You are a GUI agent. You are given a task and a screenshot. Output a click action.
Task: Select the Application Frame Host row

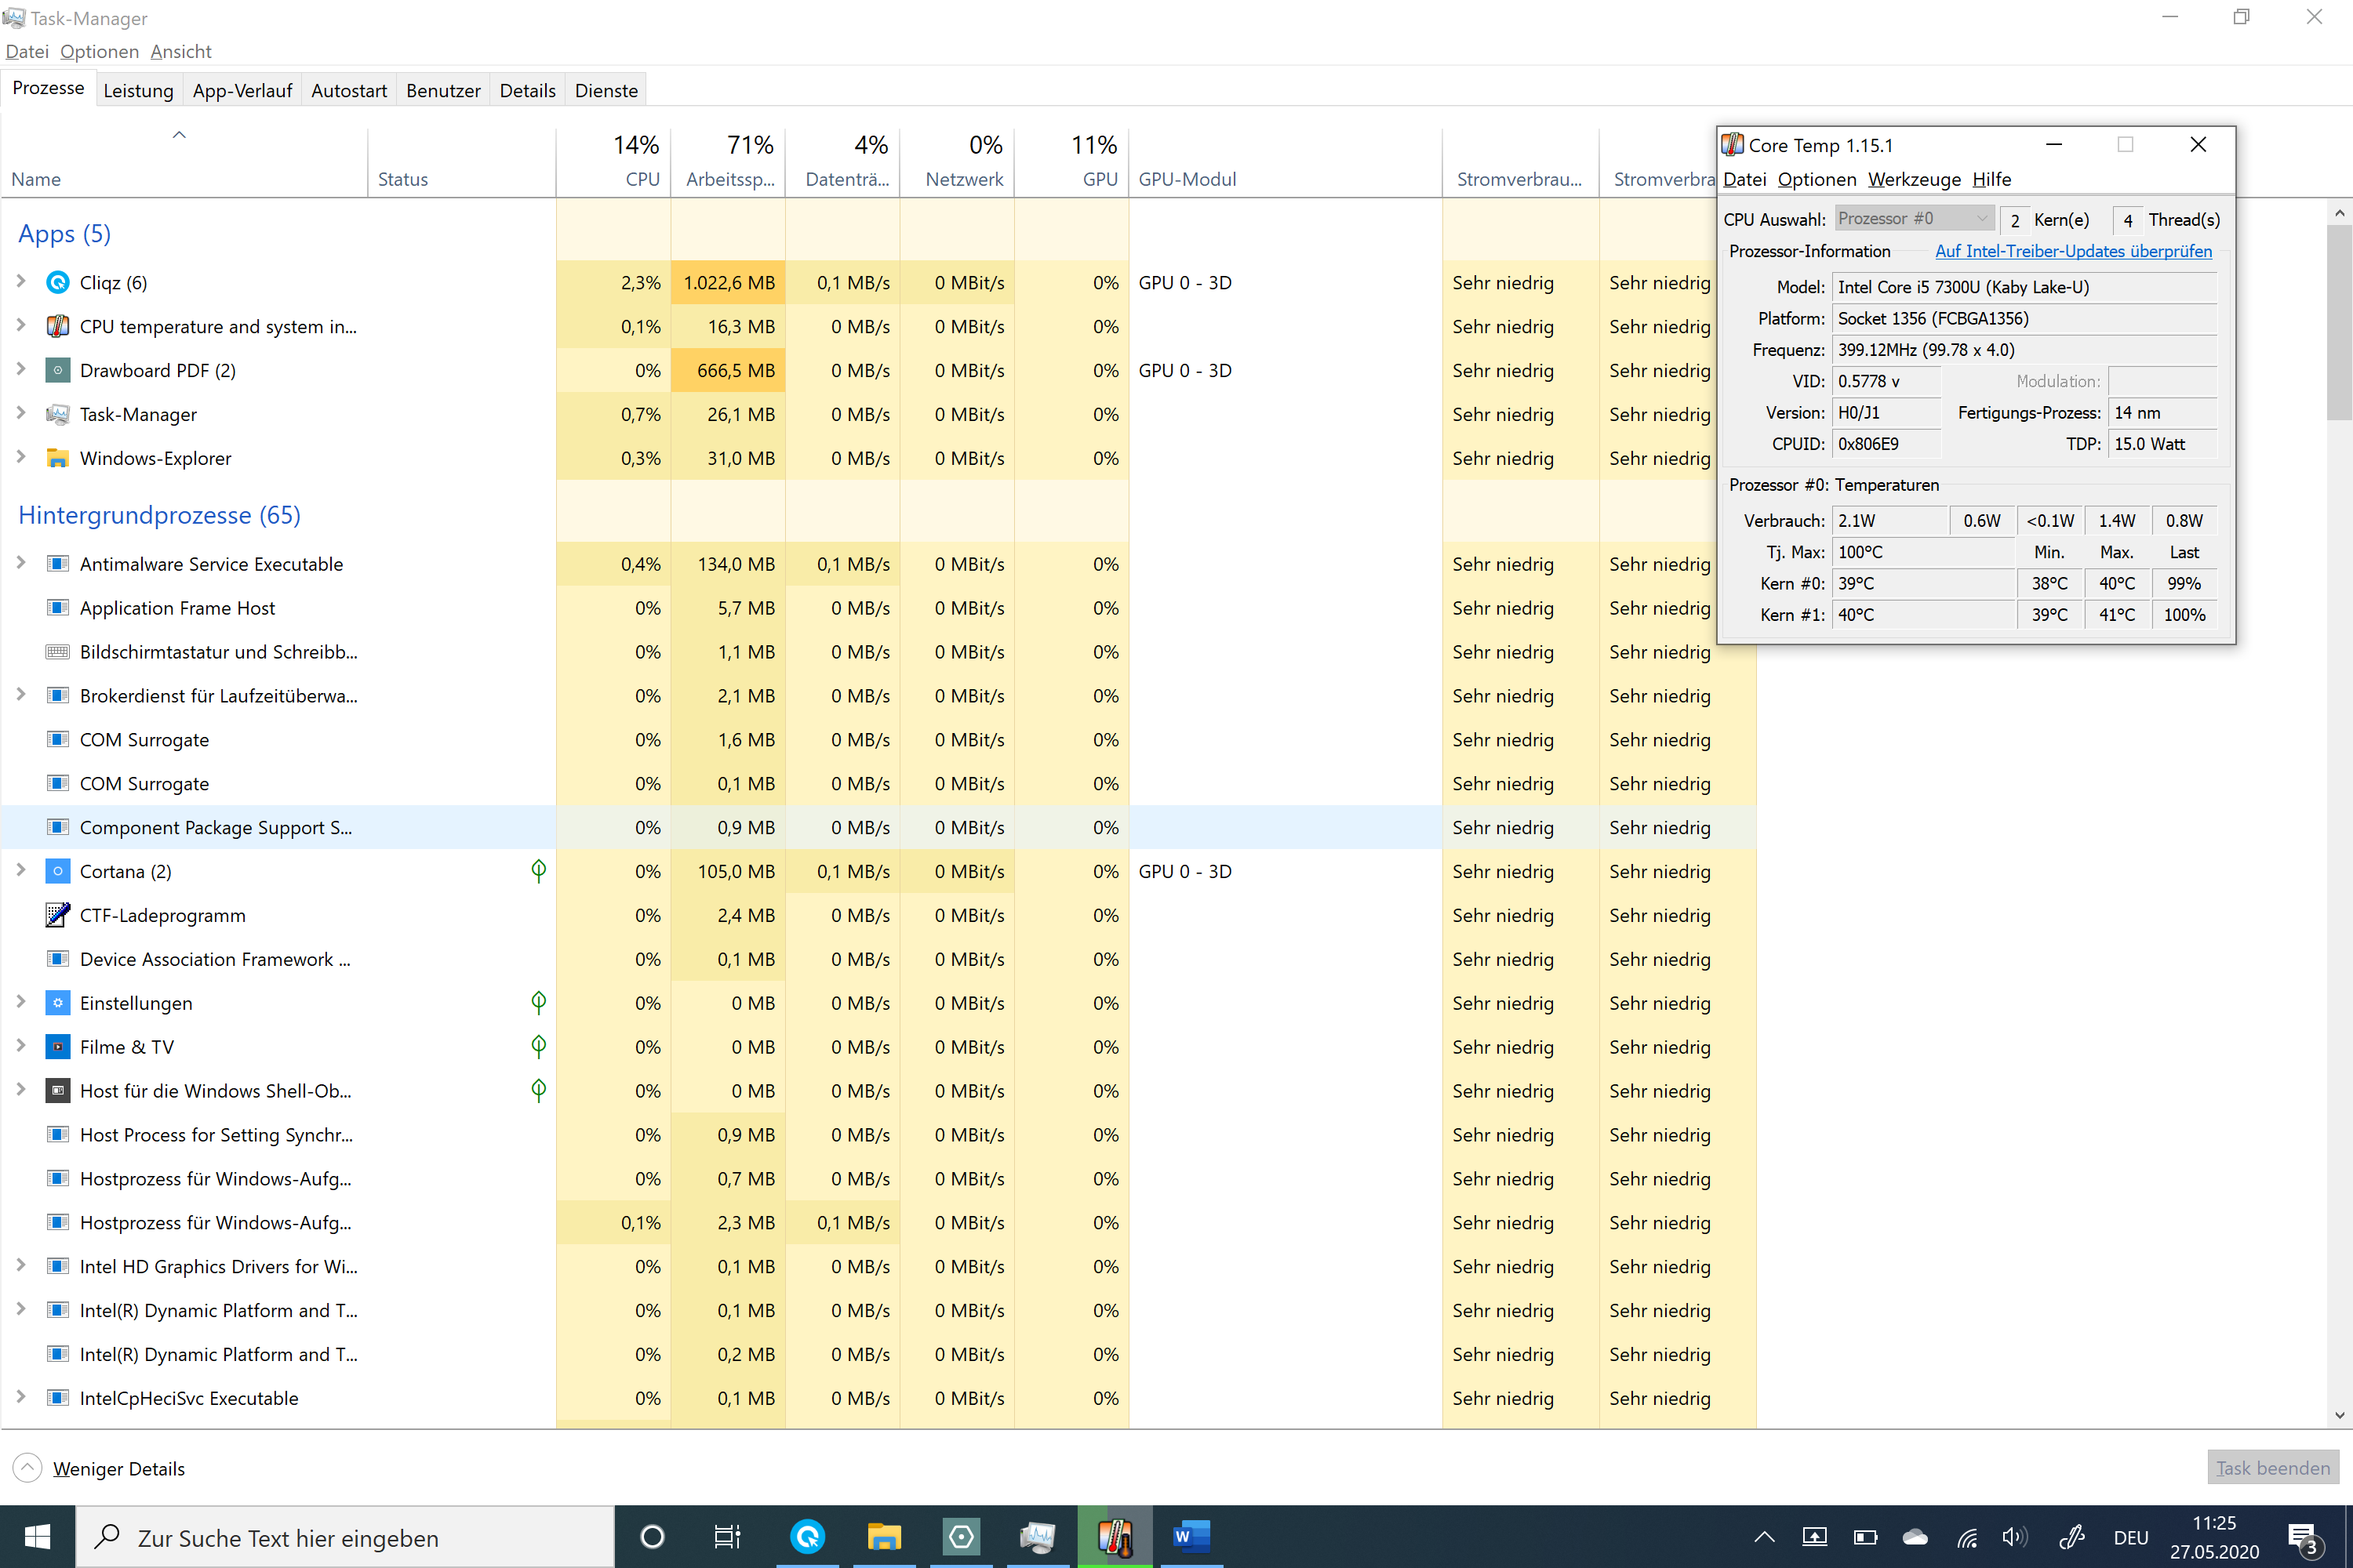pyautogui.click(x=878, y=609)
